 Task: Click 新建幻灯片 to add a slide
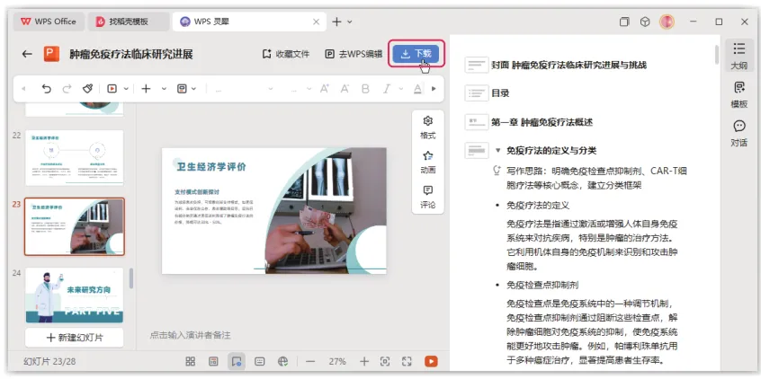tap(75, 338)
